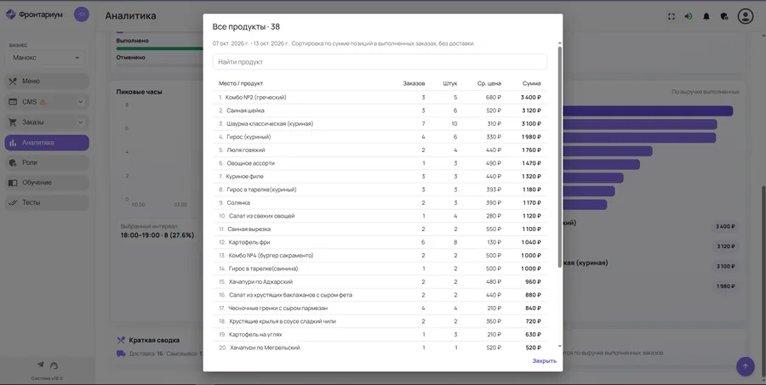This screenshot has width=766, height=385.
Task: Click the Краткая сводка heading behind dialog
Action: click(154, 340)
